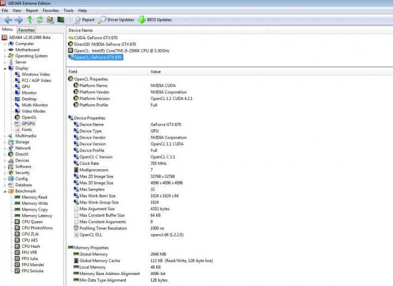Screen dimensions: 393x286
Task: Open the Report wizard button
Action: tap(84, 20)
